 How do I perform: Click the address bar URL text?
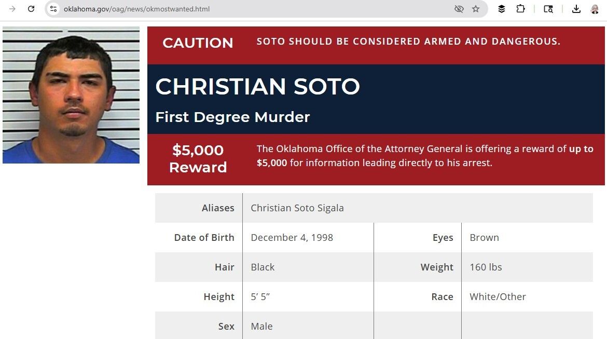136,9
